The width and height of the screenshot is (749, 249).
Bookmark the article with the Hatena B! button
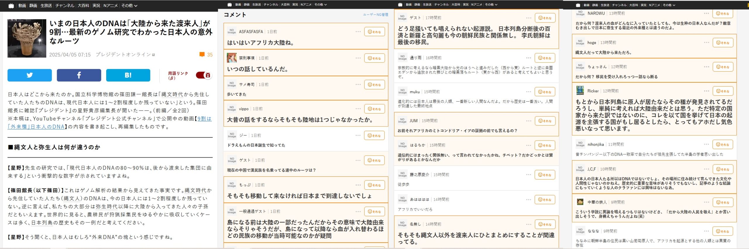[128, 75]
